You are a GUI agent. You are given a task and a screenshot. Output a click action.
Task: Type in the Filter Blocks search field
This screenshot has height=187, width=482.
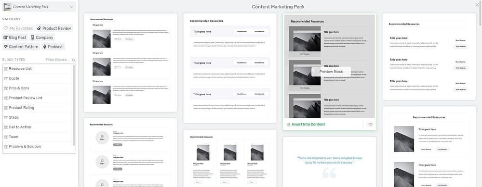tap(57, 60)
